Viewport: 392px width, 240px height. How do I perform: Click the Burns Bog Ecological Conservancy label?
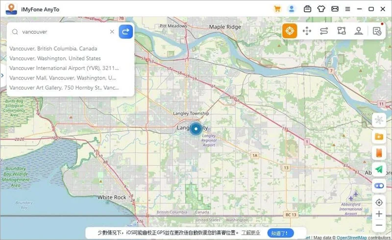(15, 108)
